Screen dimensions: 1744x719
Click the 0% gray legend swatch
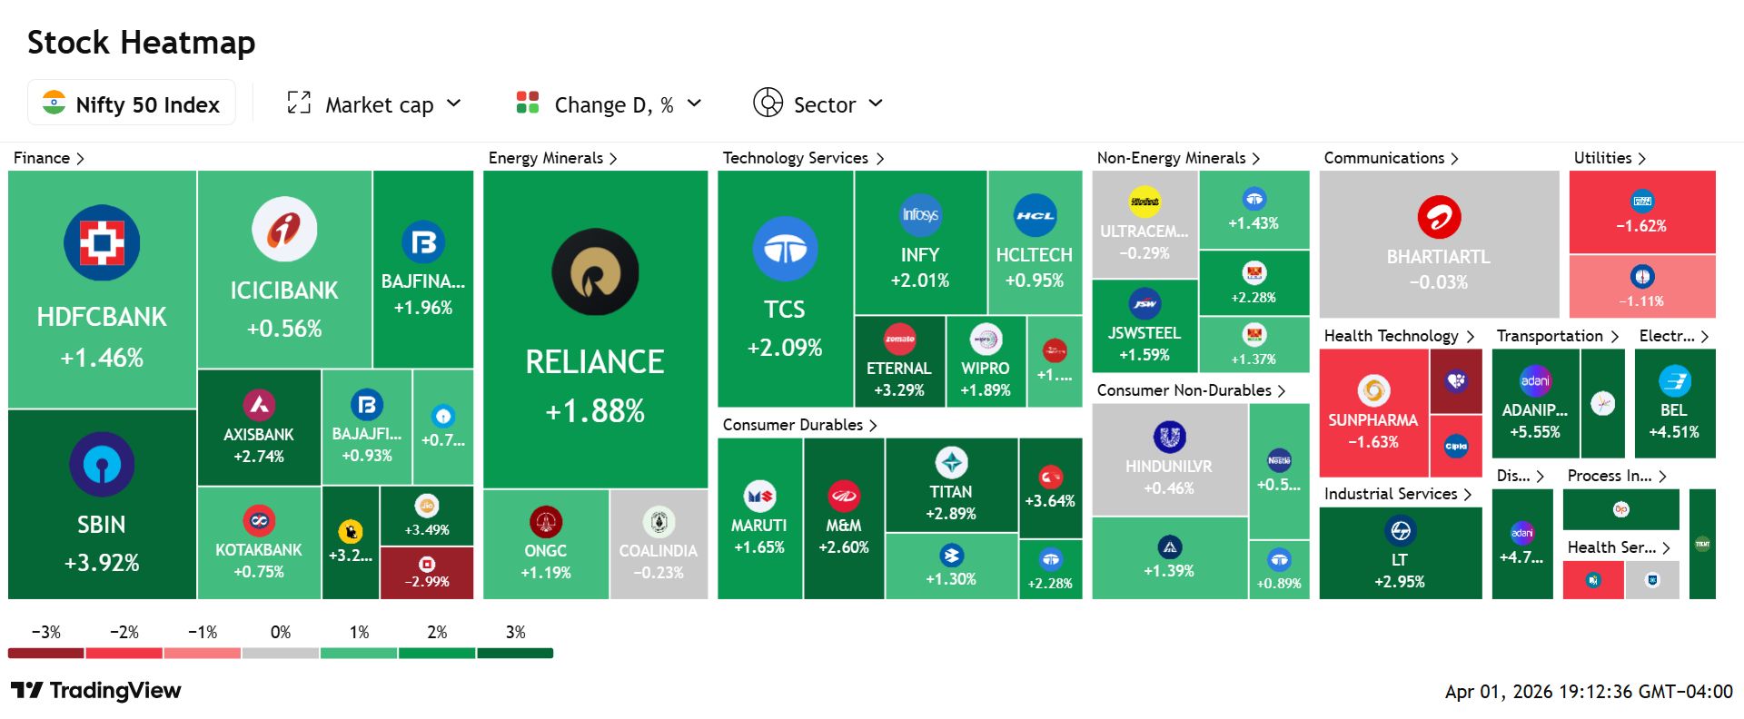[x=281, y=653]
